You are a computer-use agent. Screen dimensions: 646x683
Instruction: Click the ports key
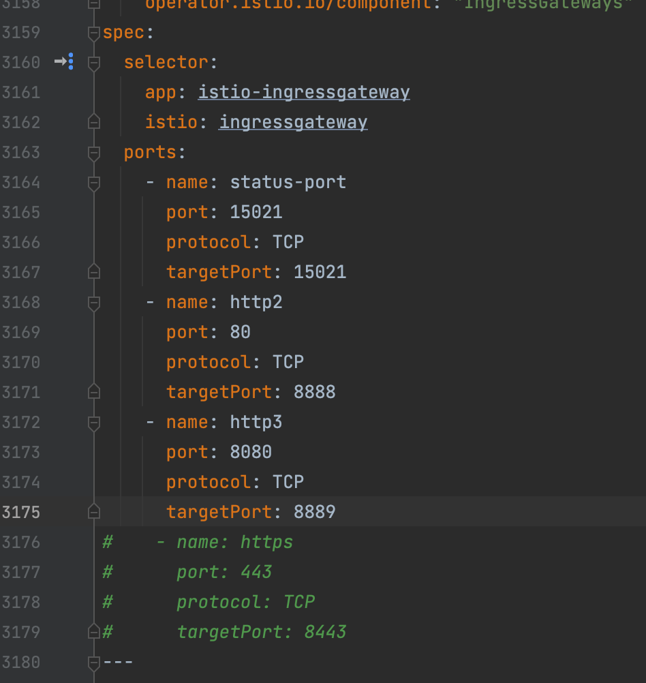(x=150, y=152)
